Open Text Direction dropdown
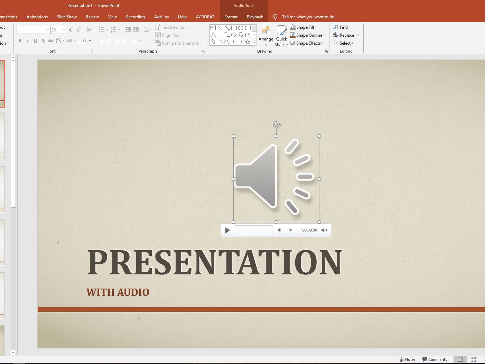The height and width of the screenshot is (364, 485). click(x=172, y=27)
